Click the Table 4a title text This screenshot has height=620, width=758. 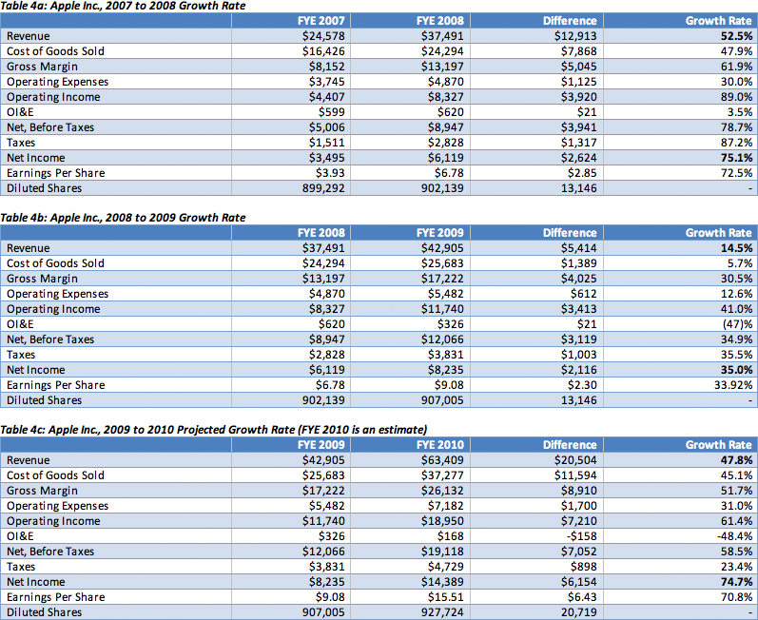[123, 6]
